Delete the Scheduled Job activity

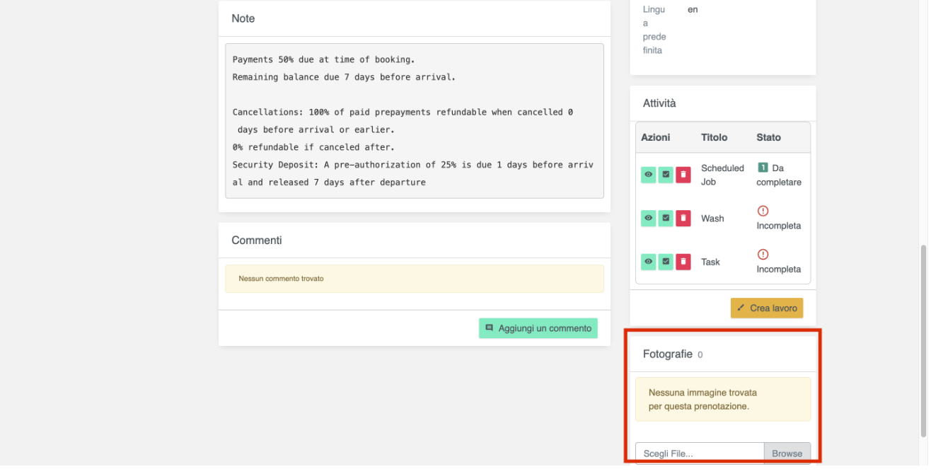coord(683,175)
